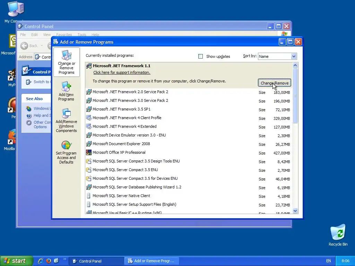The image size is (355, 266).
Task: Click the 8:06 clock in system tray
Action: click(345, 261)
